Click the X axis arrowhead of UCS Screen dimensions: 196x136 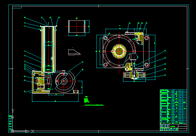27,131
